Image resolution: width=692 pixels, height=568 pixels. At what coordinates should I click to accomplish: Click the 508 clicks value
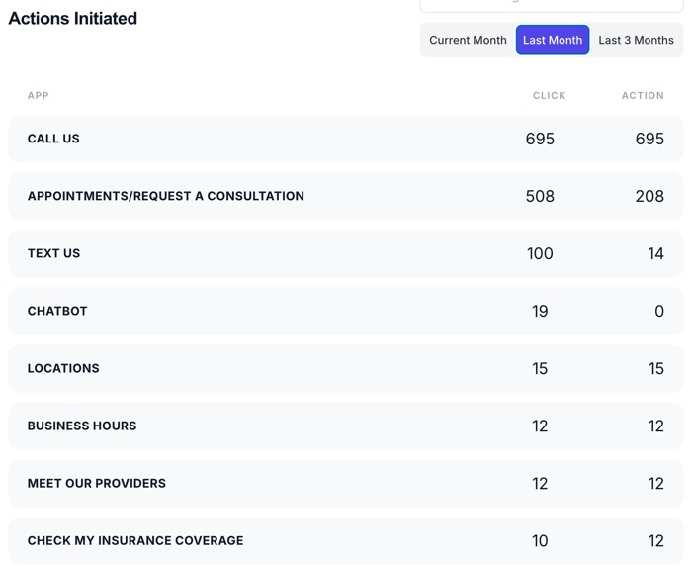pos(540,196)
